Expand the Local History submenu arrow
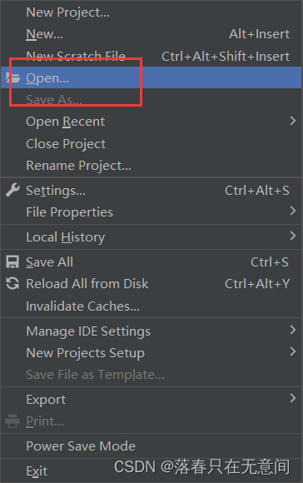The image size is (303, 483). coord(293,236)
